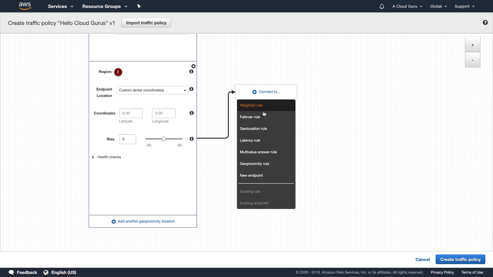This screenshot has height=277, width=493.
Task: Select New endpoint from the list
Action: click(x=251, y=175)
